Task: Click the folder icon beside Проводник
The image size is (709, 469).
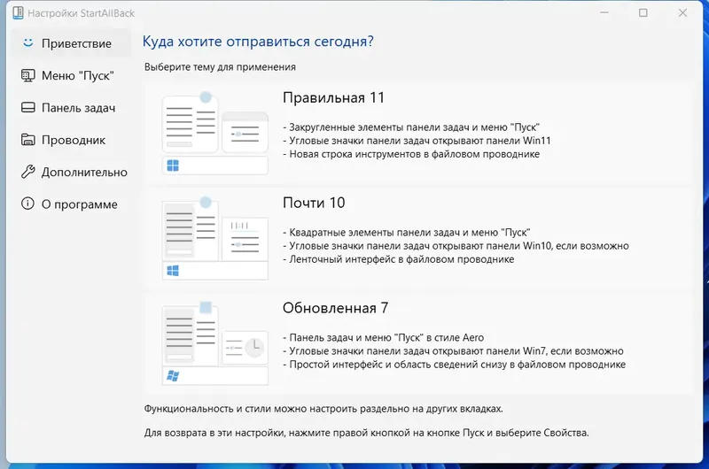Action: [28, 140]
